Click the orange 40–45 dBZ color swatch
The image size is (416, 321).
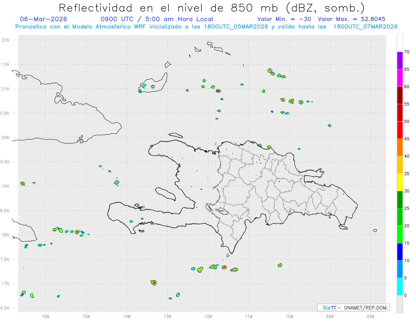point(400,148)
